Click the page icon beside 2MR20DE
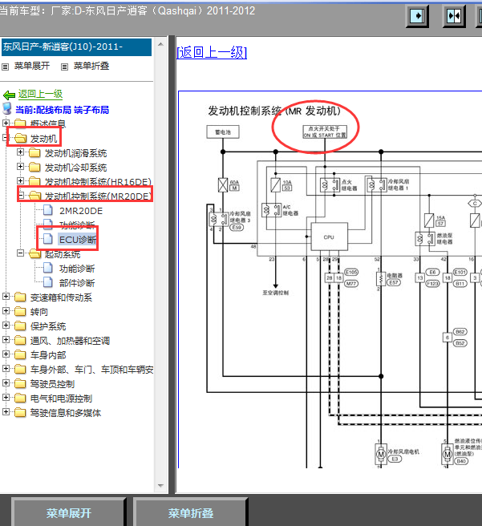 tap(48, 210)
